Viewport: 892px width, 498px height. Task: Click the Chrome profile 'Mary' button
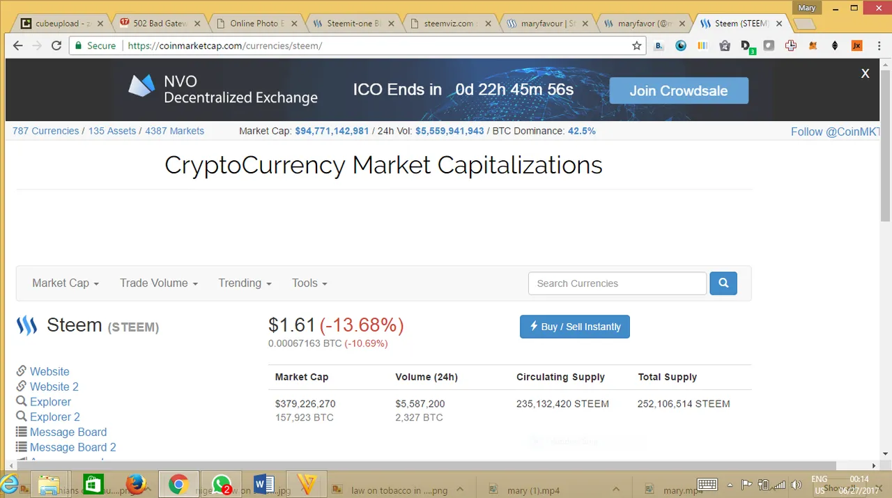coord(807,8)
